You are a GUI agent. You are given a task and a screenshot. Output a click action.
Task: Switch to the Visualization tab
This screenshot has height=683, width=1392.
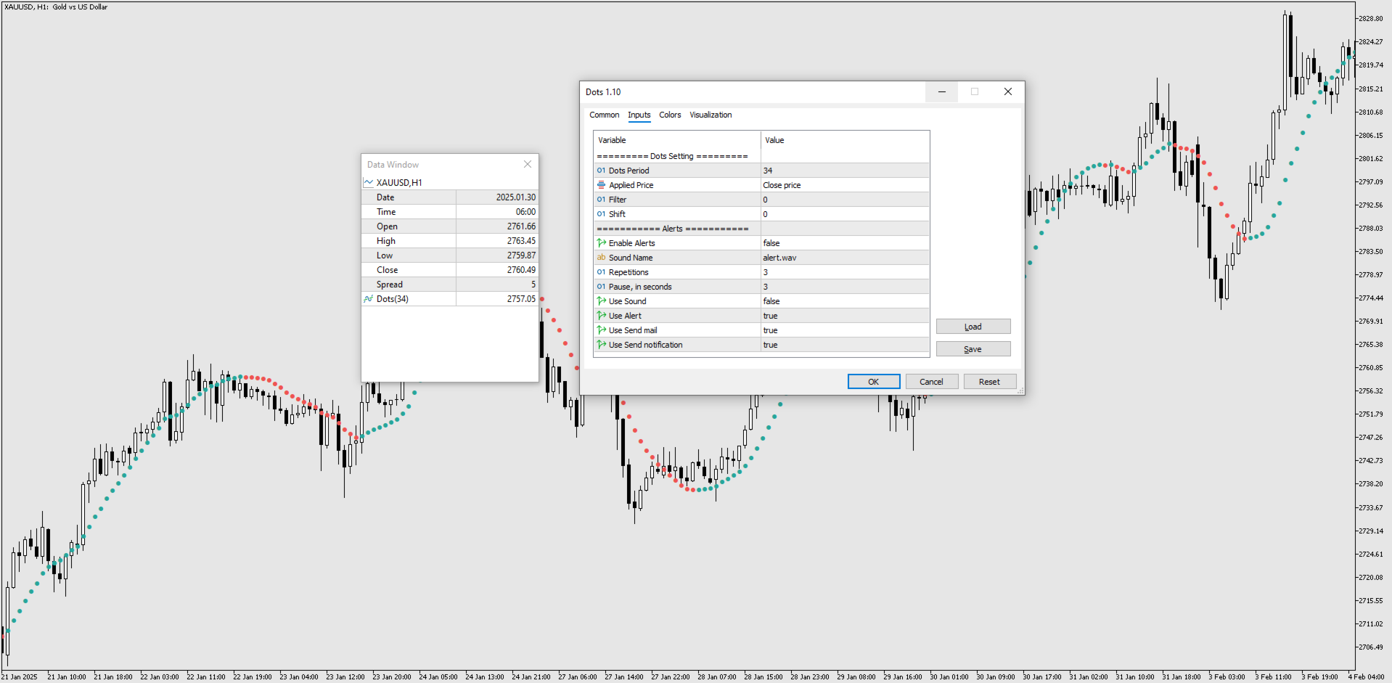(x=710, y=115)
